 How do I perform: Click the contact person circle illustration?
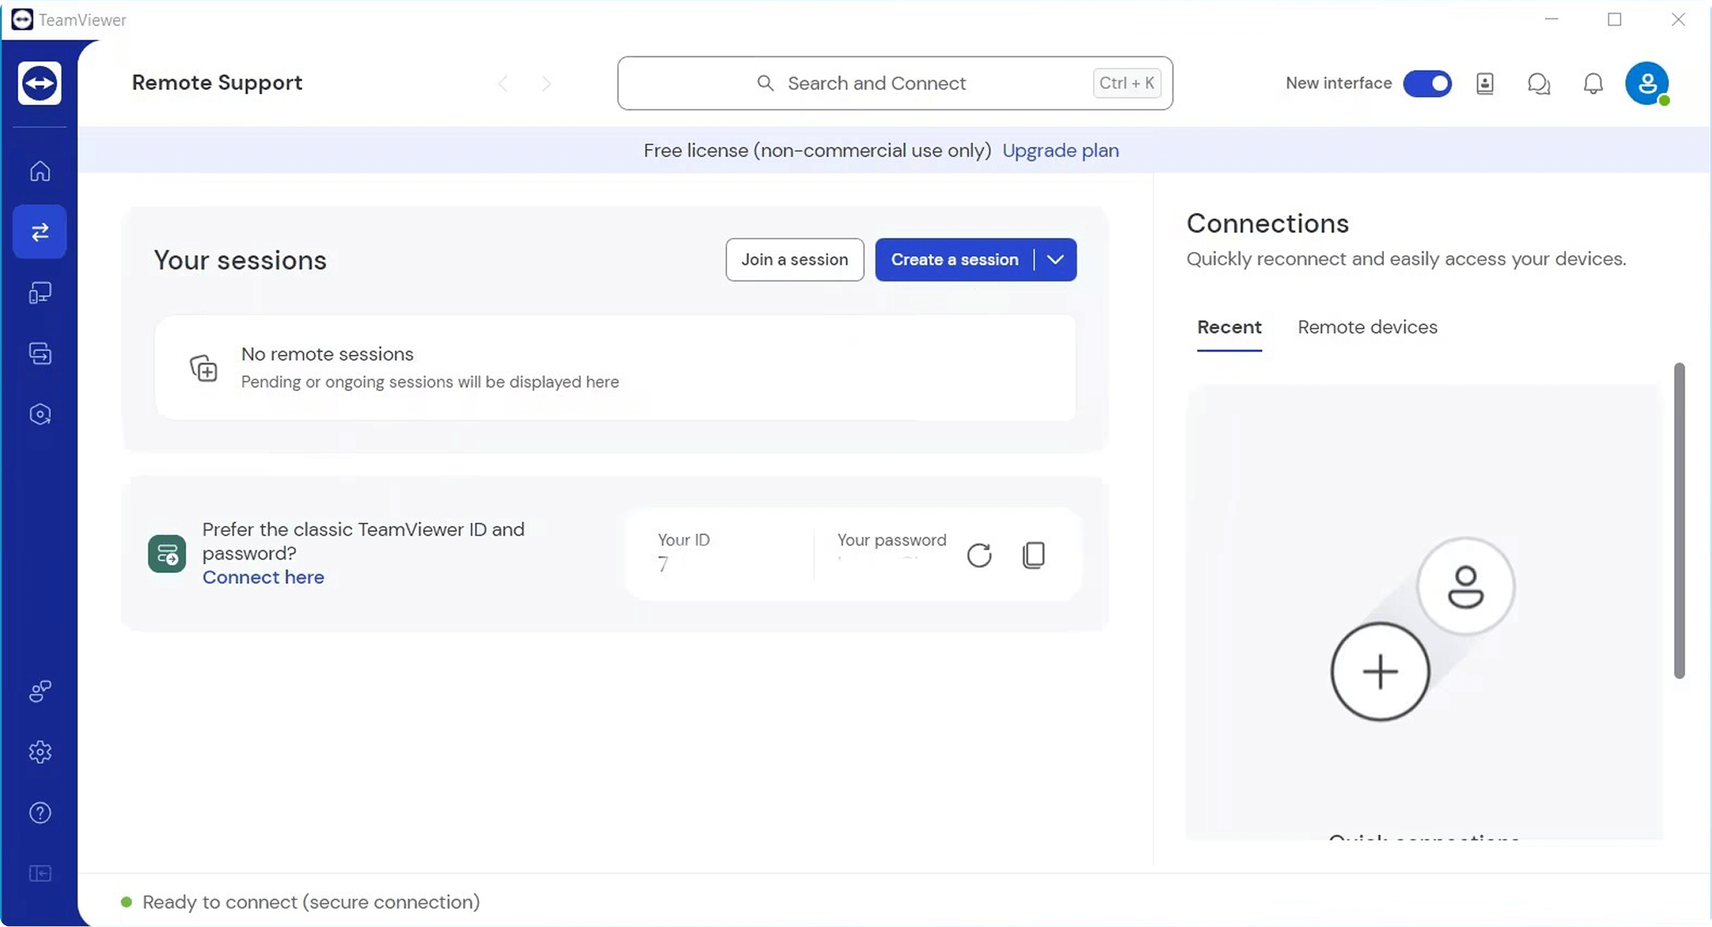1466,587
